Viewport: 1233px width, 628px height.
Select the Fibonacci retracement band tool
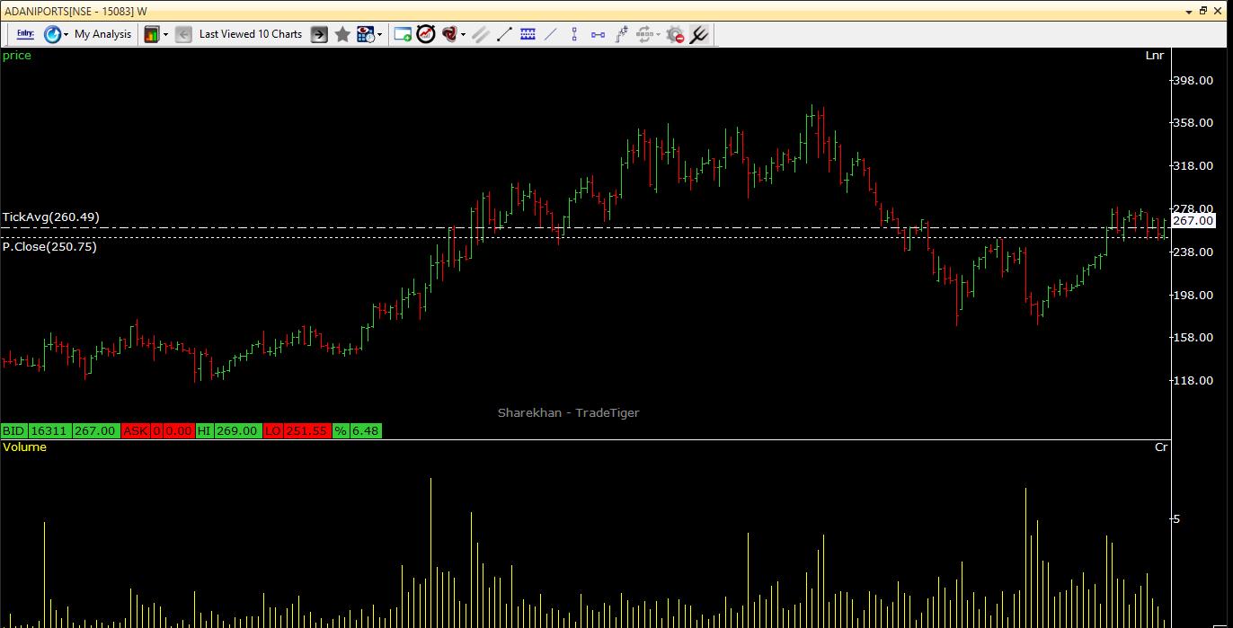(528, 34)
